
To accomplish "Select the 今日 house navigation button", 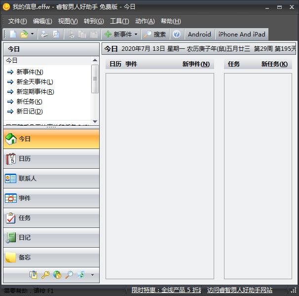I will 51,139.
